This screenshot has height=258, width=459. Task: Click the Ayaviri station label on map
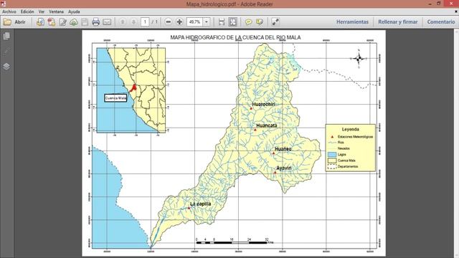pos(284,168)
